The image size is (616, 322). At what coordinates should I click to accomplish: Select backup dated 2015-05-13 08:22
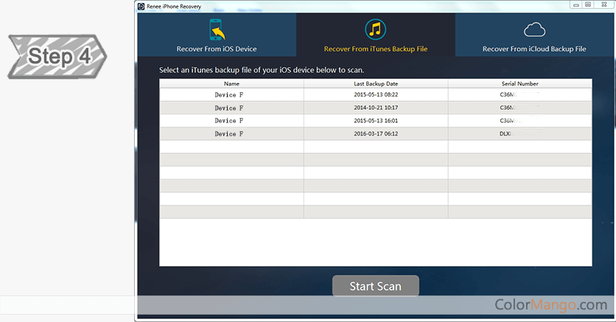point(376,95)
